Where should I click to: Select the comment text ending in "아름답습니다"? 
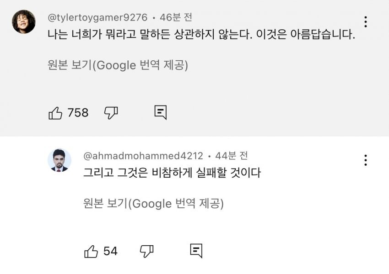point(201,35)
